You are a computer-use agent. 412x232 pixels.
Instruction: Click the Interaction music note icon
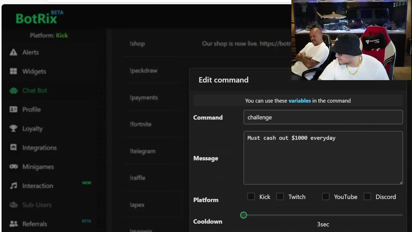(x=13, y=186)
